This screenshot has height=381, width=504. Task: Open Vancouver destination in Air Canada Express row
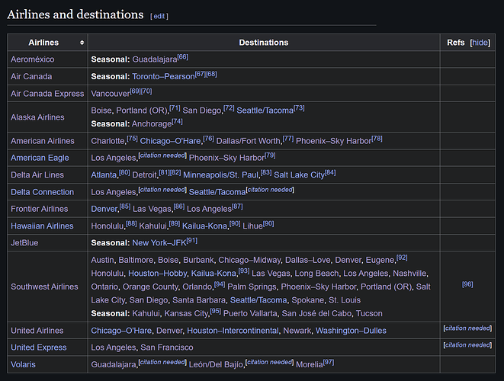111,94
